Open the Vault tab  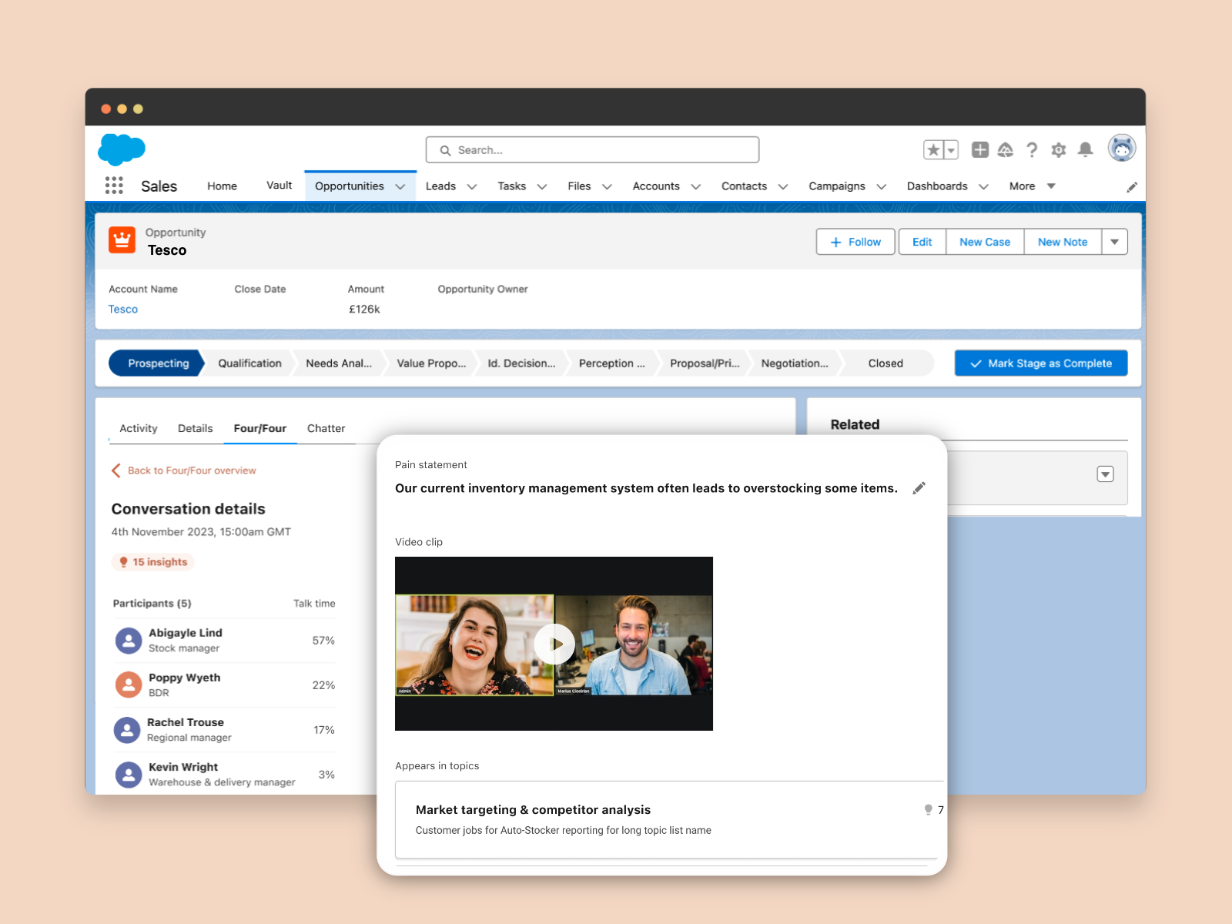point(279,186)
